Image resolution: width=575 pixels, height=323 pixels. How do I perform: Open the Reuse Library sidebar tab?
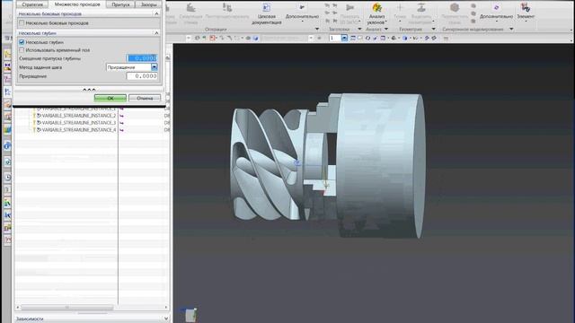tap(7, 118)
